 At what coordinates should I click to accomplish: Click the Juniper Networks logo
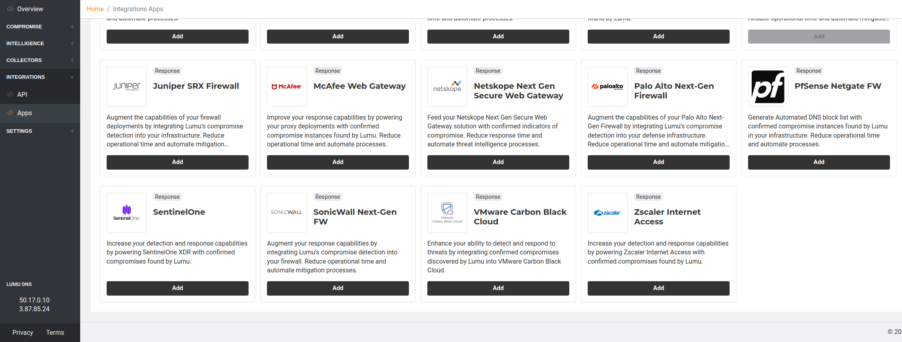pos(127,87)
